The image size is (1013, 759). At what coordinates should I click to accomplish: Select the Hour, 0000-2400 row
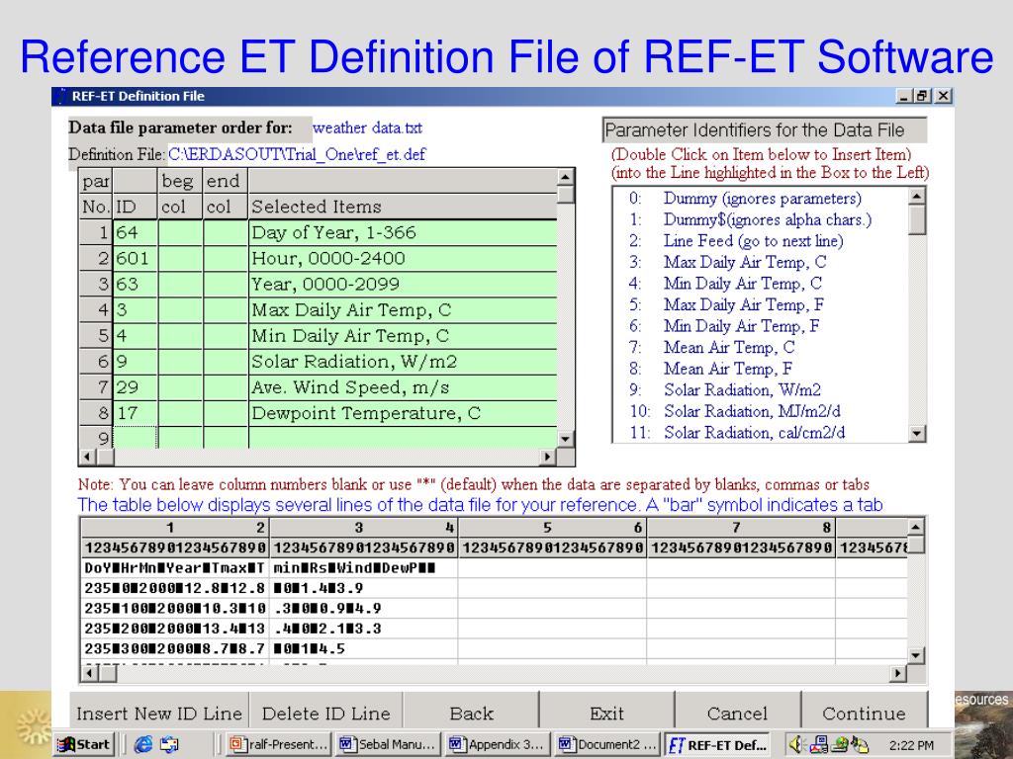click(403, 258)
